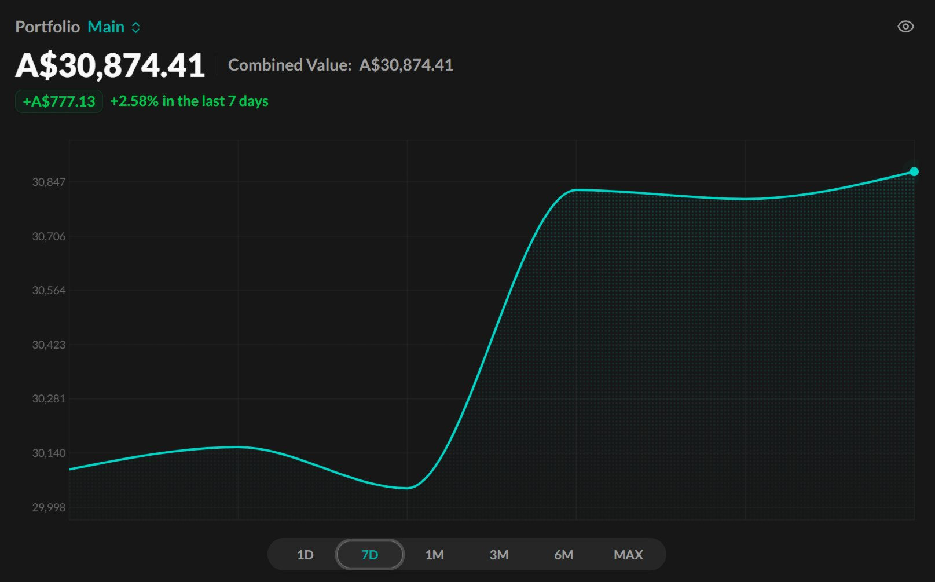The height and width of the screenshot is (582, 935).
Task: Click the +2.58% in the last 7 days text
Action: (x=189, y=101)
